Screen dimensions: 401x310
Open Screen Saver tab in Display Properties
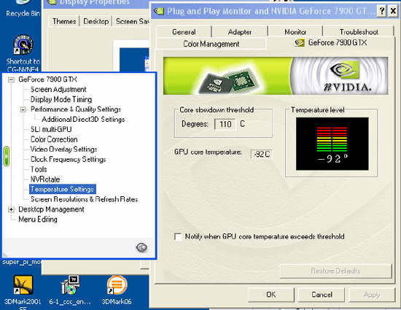tap(132, 21)
